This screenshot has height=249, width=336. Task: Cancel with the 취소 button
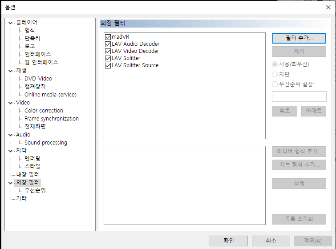click(271, 241)
